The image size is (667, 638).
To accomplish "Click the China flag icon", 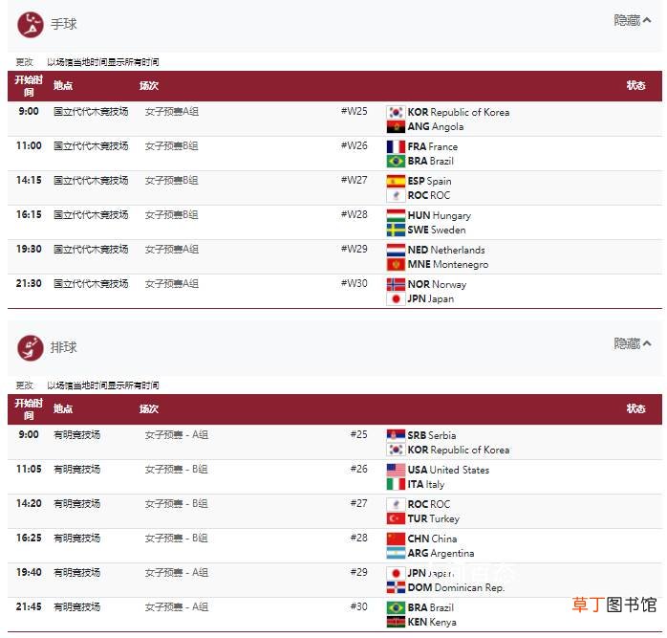I will point(396,539).
